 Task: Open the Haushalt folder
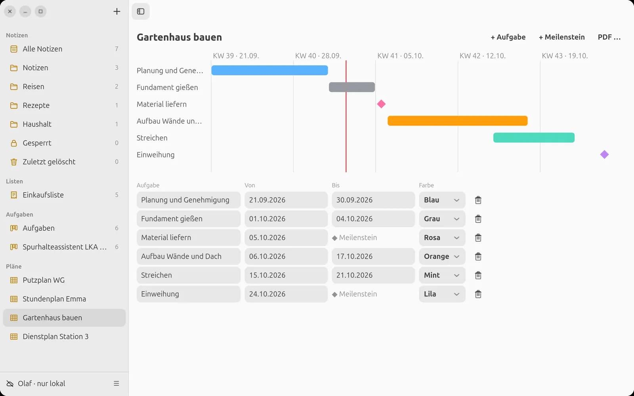64,124
